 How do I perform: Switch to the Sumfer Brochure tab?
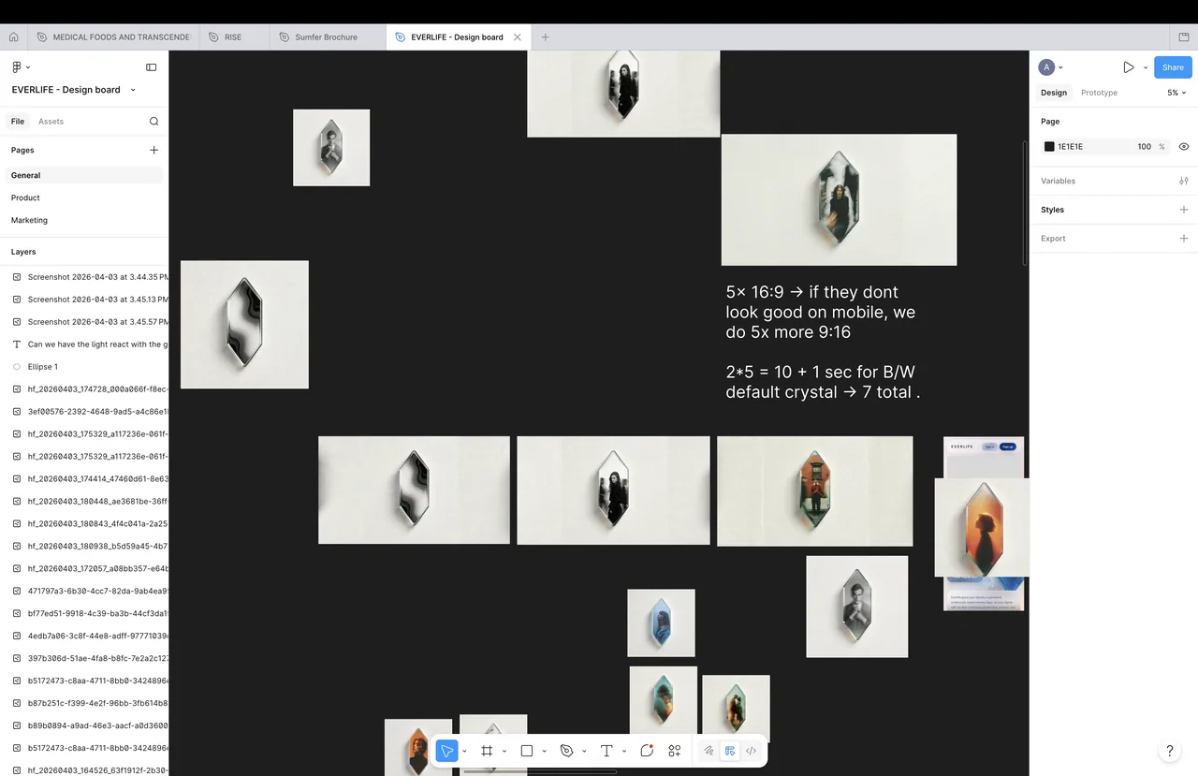[x=326, y=37]
